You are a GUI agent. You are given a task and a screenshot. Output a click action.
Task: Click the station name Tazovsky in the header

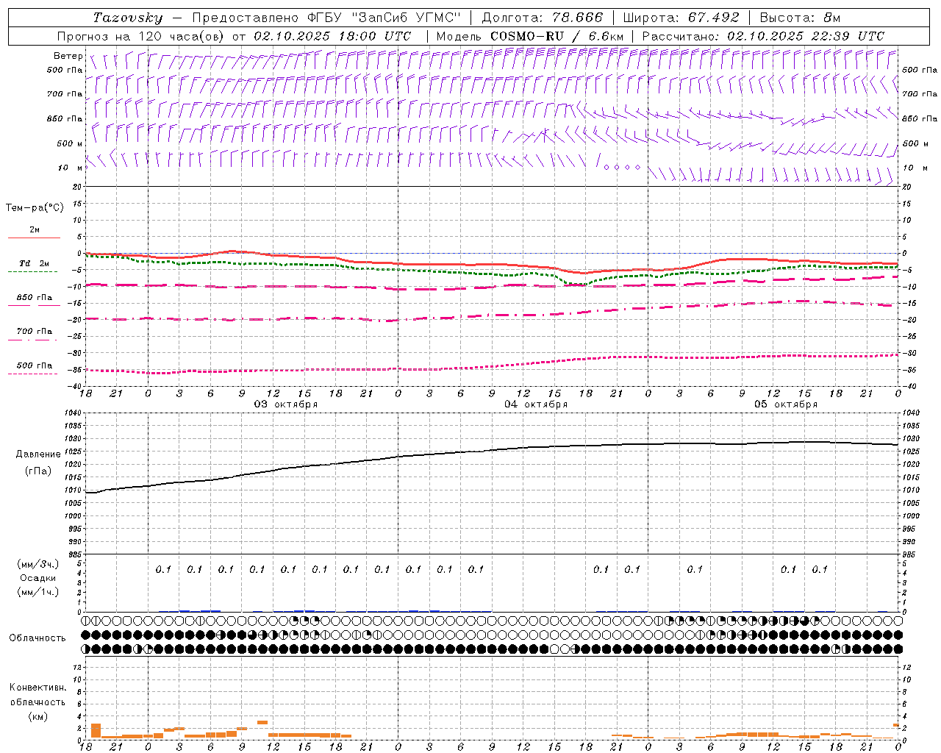(x=127, y=18)
